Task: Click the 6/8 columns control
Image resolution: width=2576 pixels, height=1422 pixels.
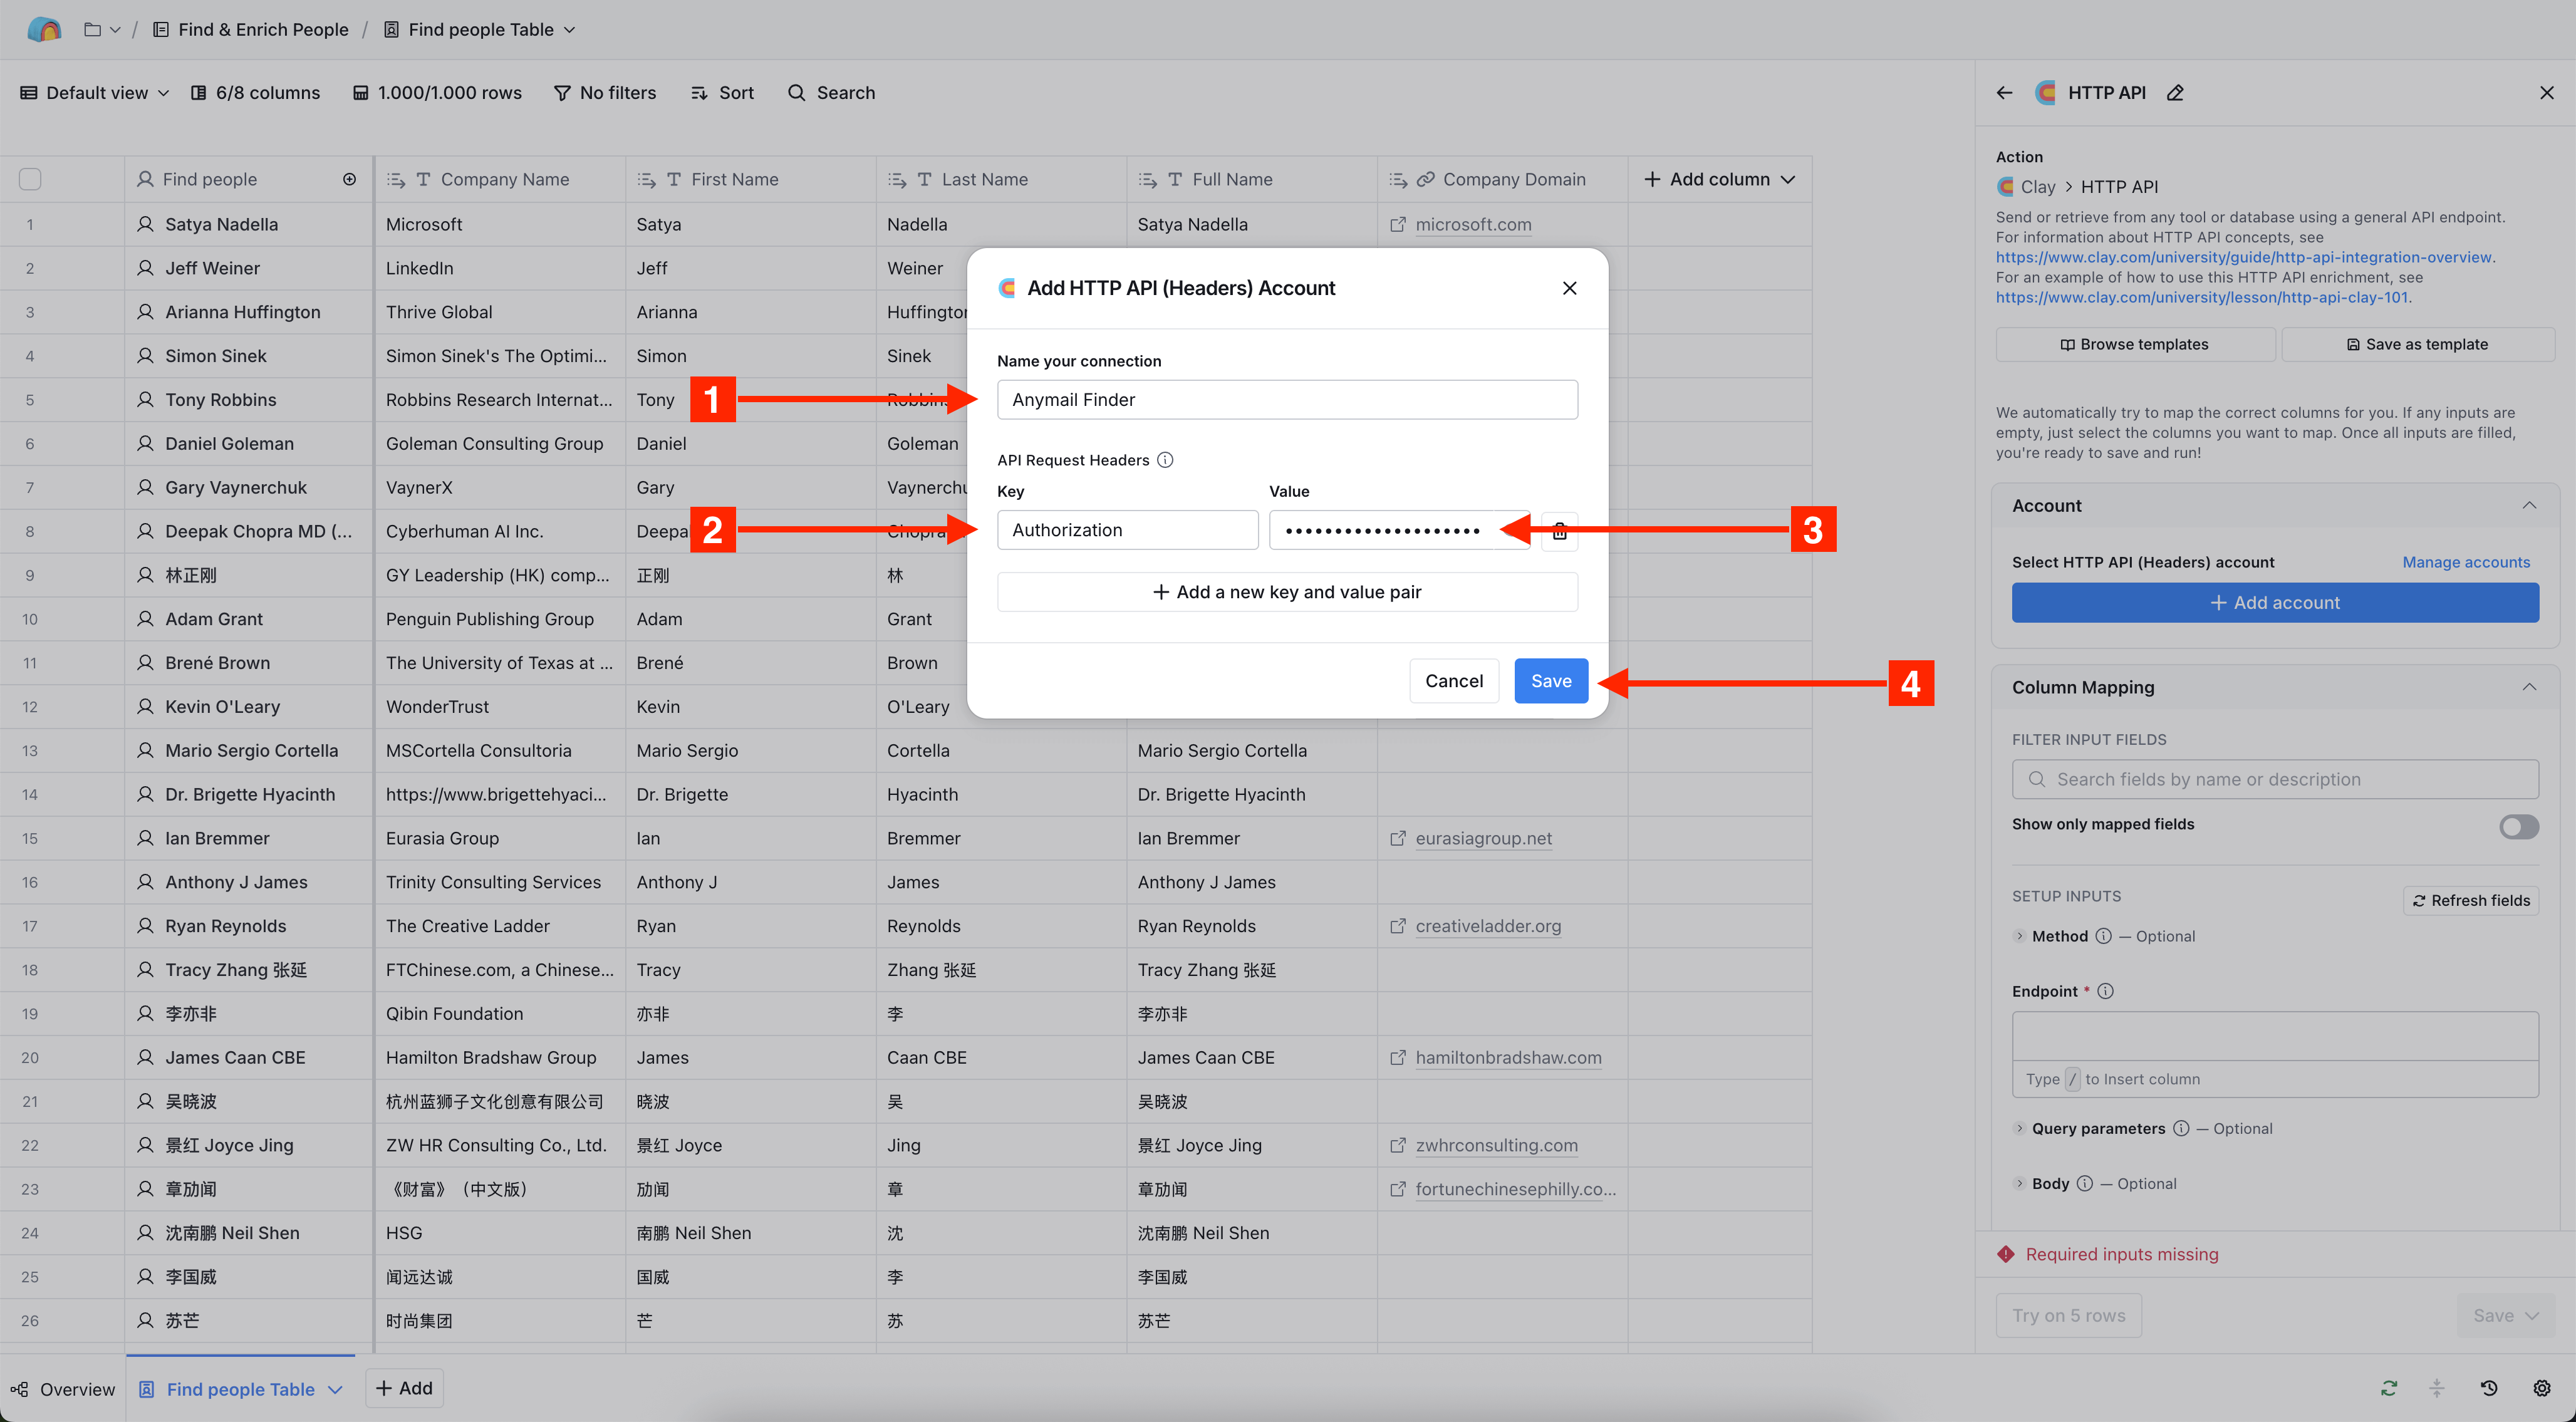Action: (x=255, y=93)
